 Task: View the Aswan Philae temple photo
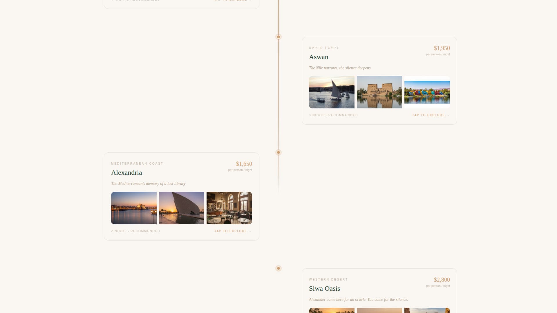379,92
